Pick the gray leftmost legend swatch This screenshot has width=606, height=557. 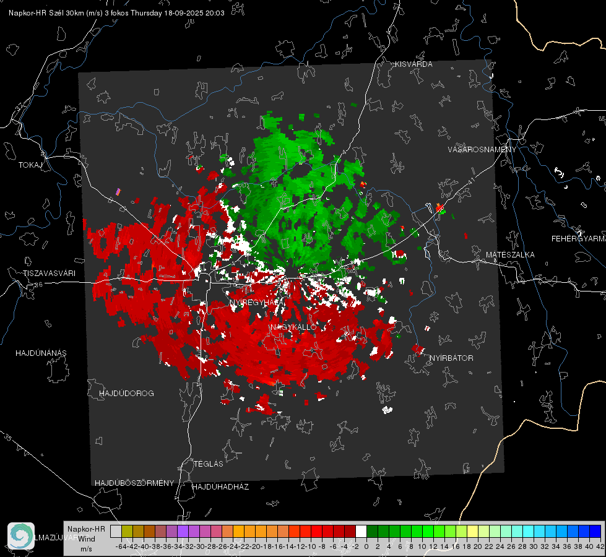point(116,531)
